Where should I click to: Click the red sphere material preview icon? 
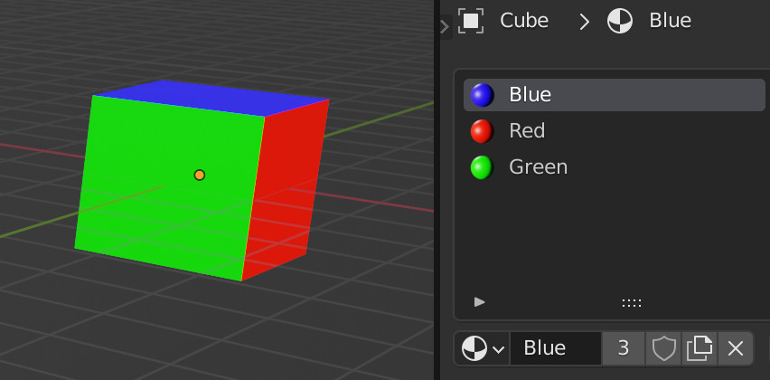click(x=482, y=131)
